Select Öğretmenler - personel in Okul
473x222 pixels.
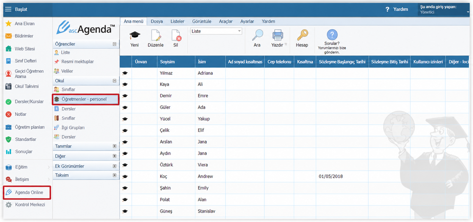click(86, 99)
